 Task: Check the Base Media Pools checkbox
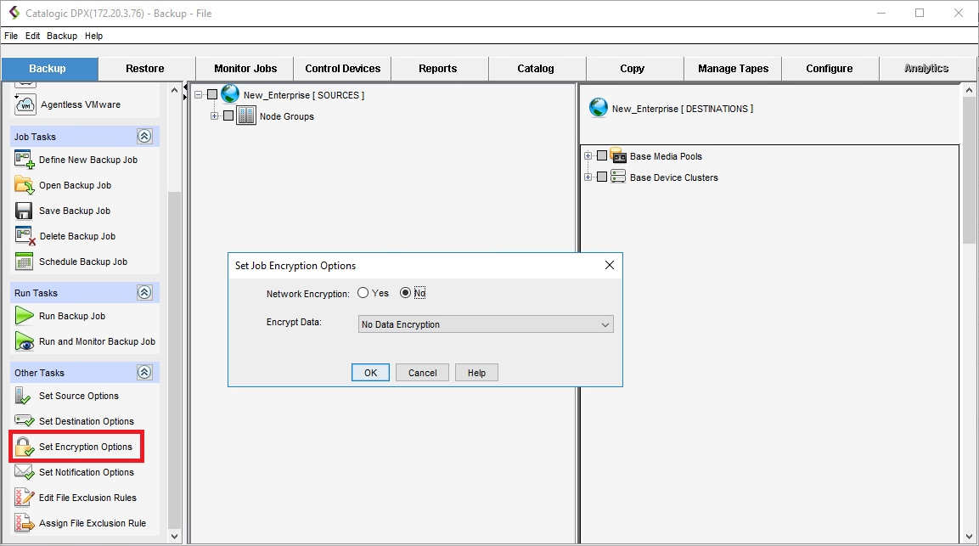tap(602, 156)
